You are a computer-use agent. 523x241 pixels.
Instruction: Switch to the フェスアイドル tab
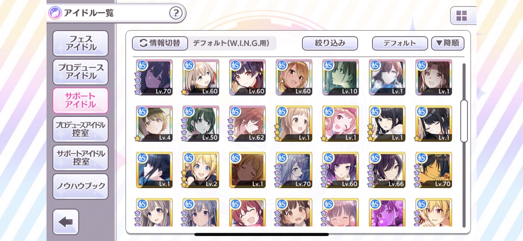point(81,43)
